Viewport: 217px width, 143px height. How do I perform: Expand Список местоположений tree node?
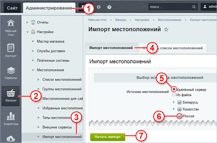(x=38, y=80)
